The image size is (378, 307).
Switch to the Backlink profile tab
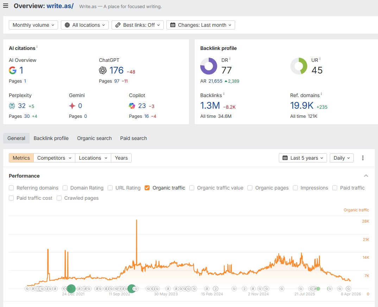[x=51, y=138]
